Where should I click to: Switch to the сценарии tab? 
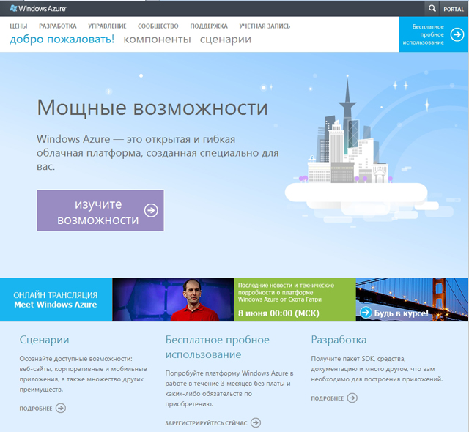coord(226,40)
